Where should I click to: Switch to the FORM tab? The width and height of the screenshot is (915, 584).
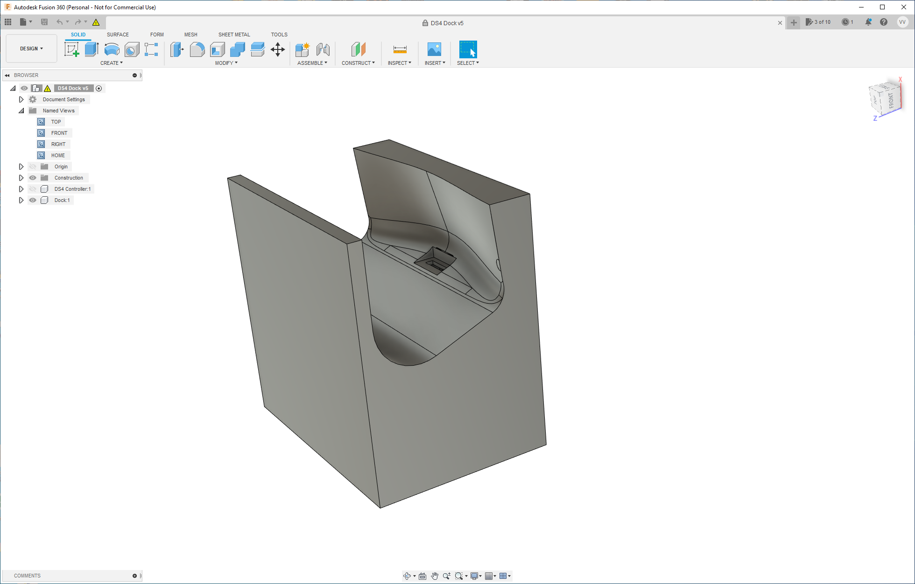coord(157,35)
